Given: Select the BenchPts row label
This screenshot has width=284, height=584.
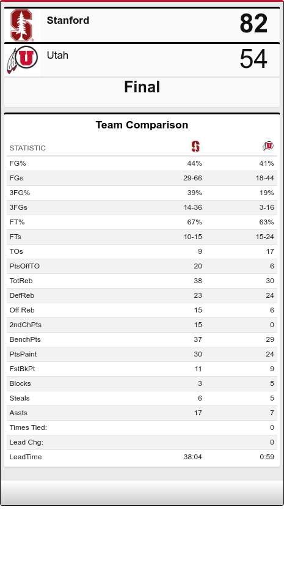Looking at the screenshot, I should click(x=25, y=339).
